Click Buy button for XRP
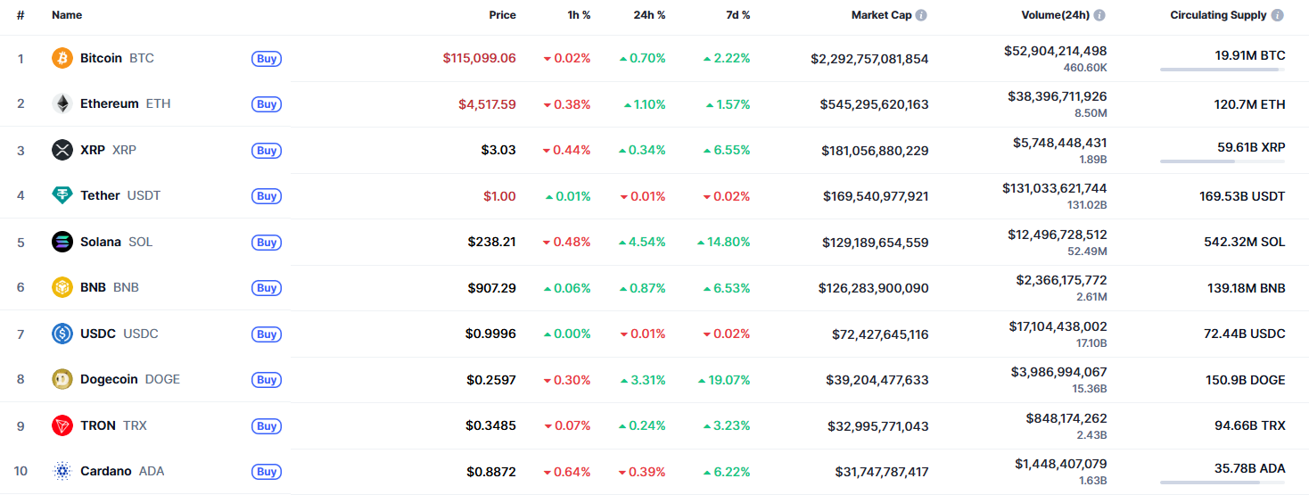Screen dimensions: 1309x495 point(267,151)
